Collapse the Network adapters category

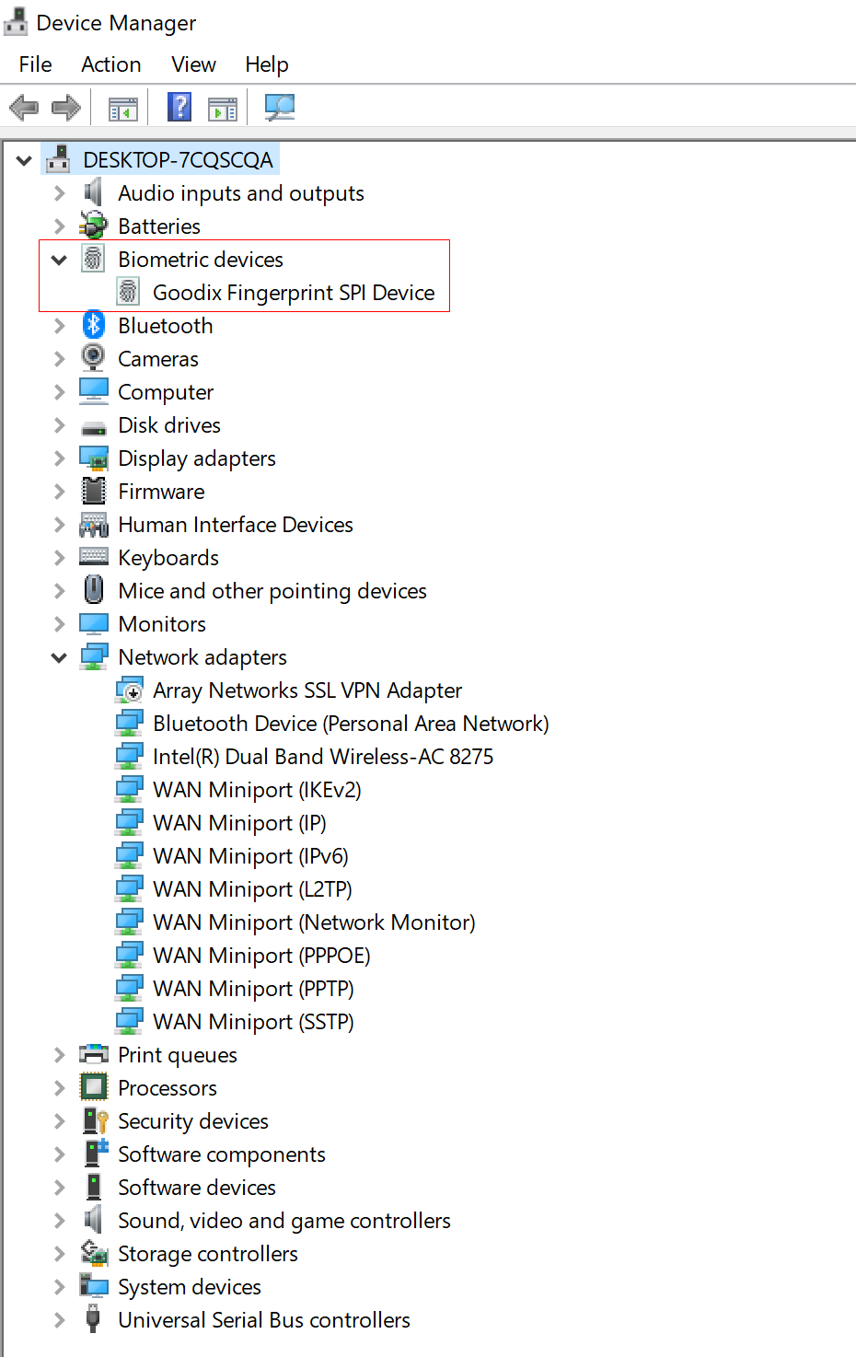60,657
